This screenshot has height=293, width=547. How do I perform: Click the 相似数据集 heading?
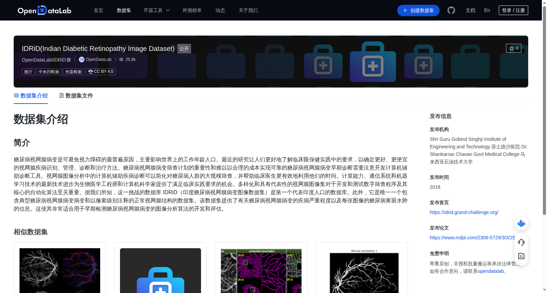(31, 232)
